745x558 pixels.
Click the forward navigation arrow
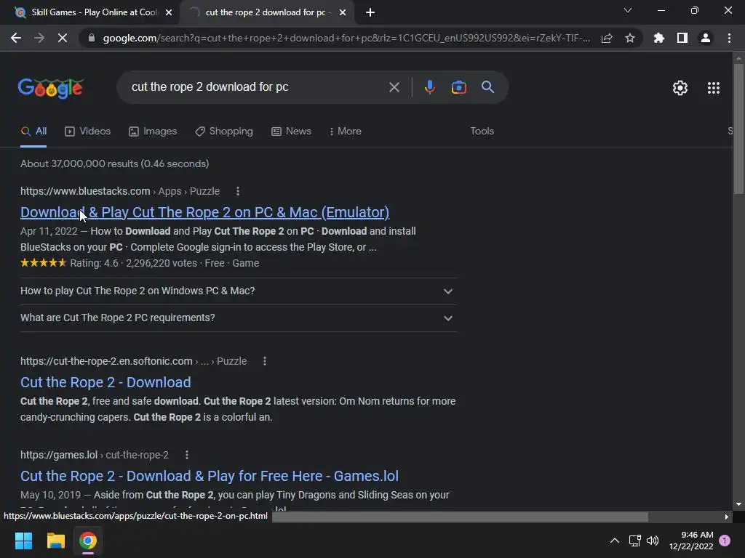pos(39,38)
